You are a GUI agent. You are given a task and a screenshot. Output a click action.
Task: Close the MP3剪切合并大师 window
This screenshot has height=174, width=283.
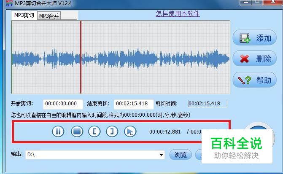point(273,3)
